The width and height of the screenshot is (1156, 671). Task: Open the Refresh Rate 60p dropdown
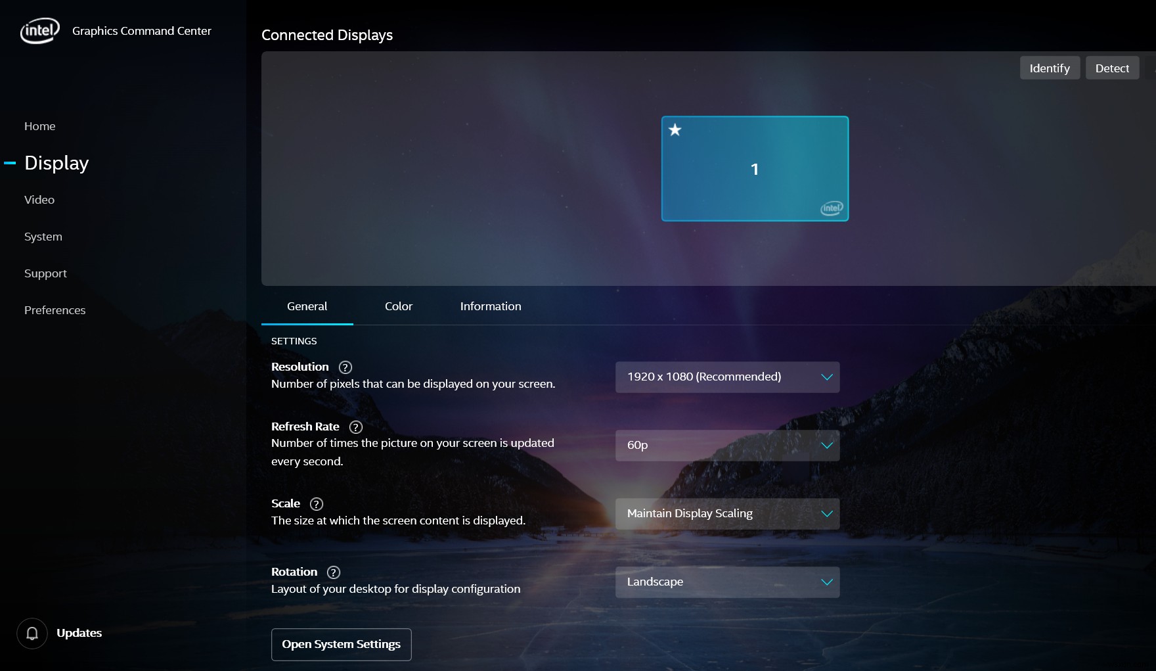coord(727,446)
